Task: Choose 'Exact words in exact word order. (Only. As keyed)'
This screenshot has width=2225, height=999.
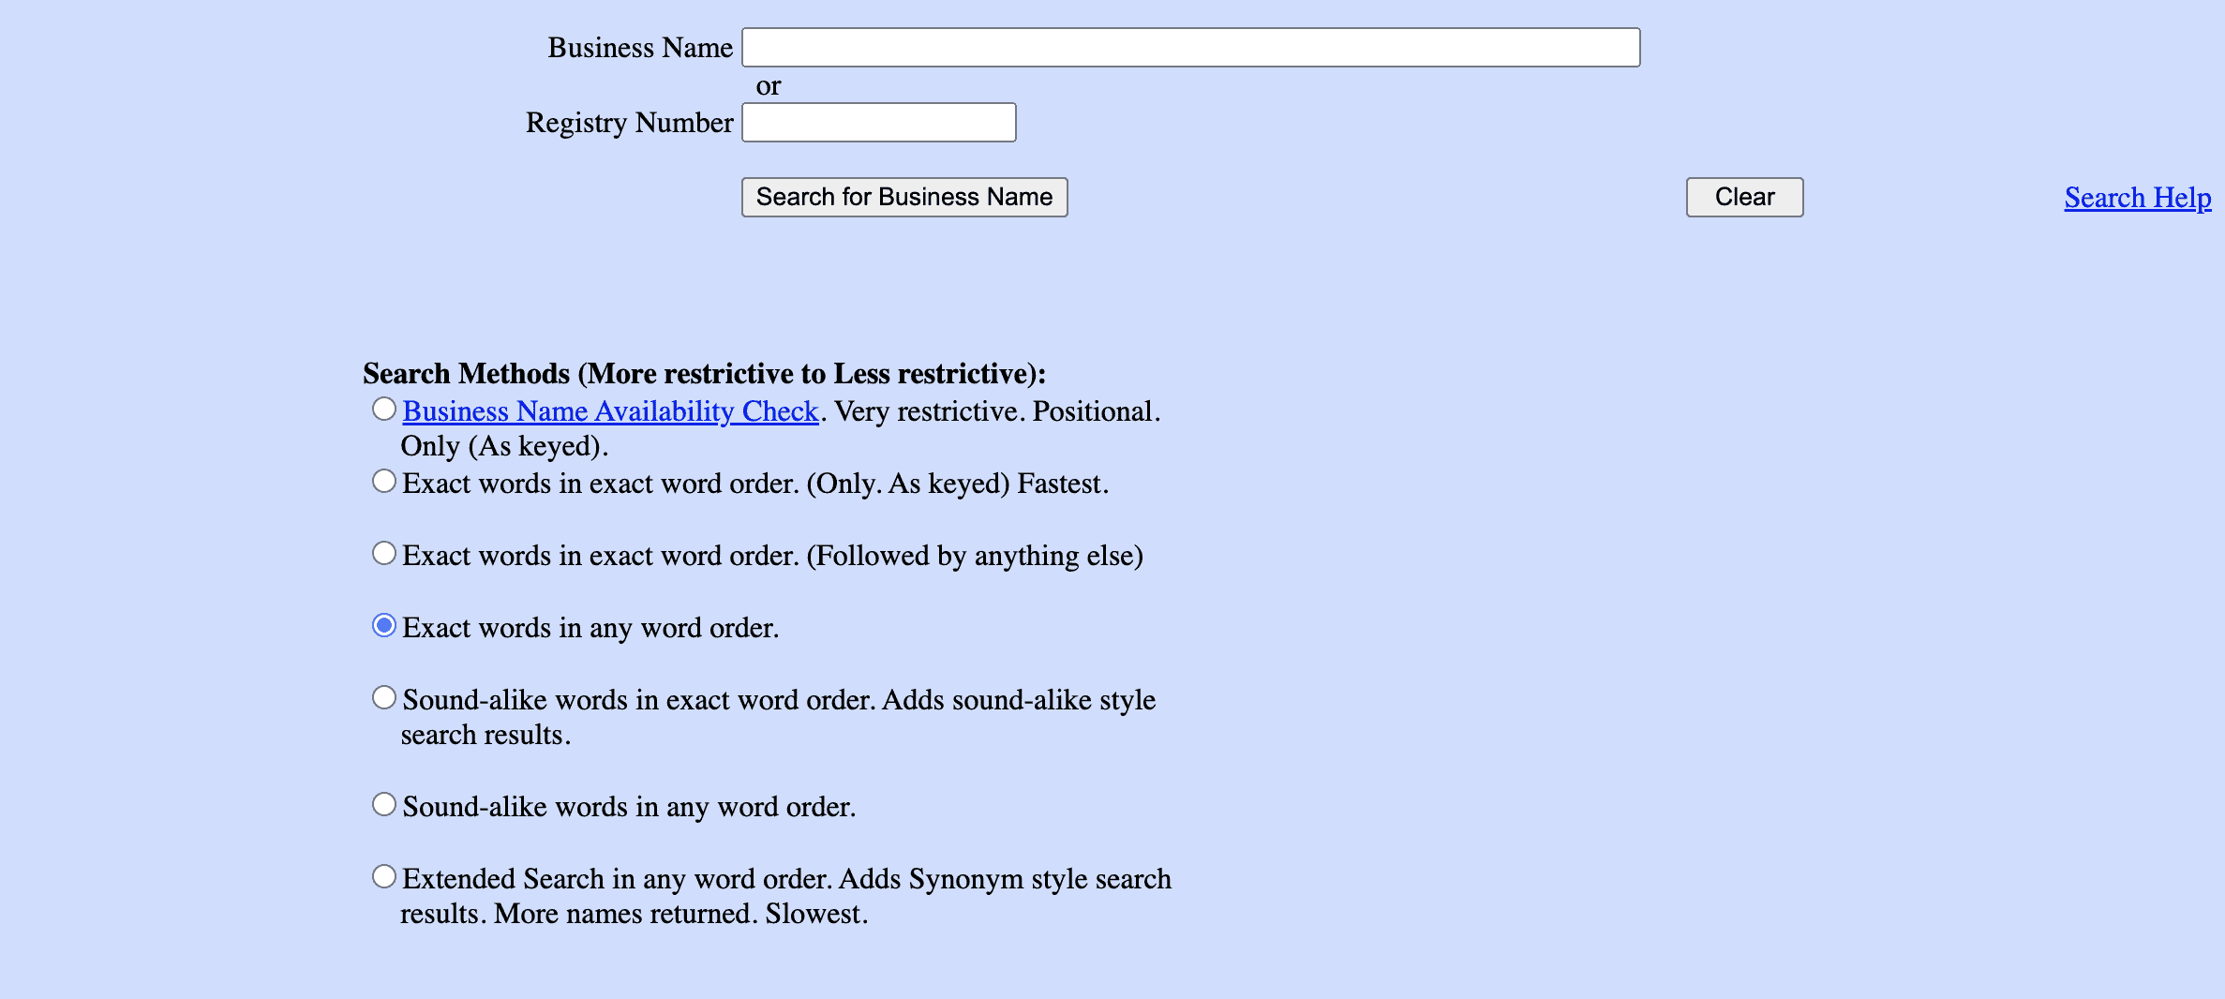Action: (383, 481)
